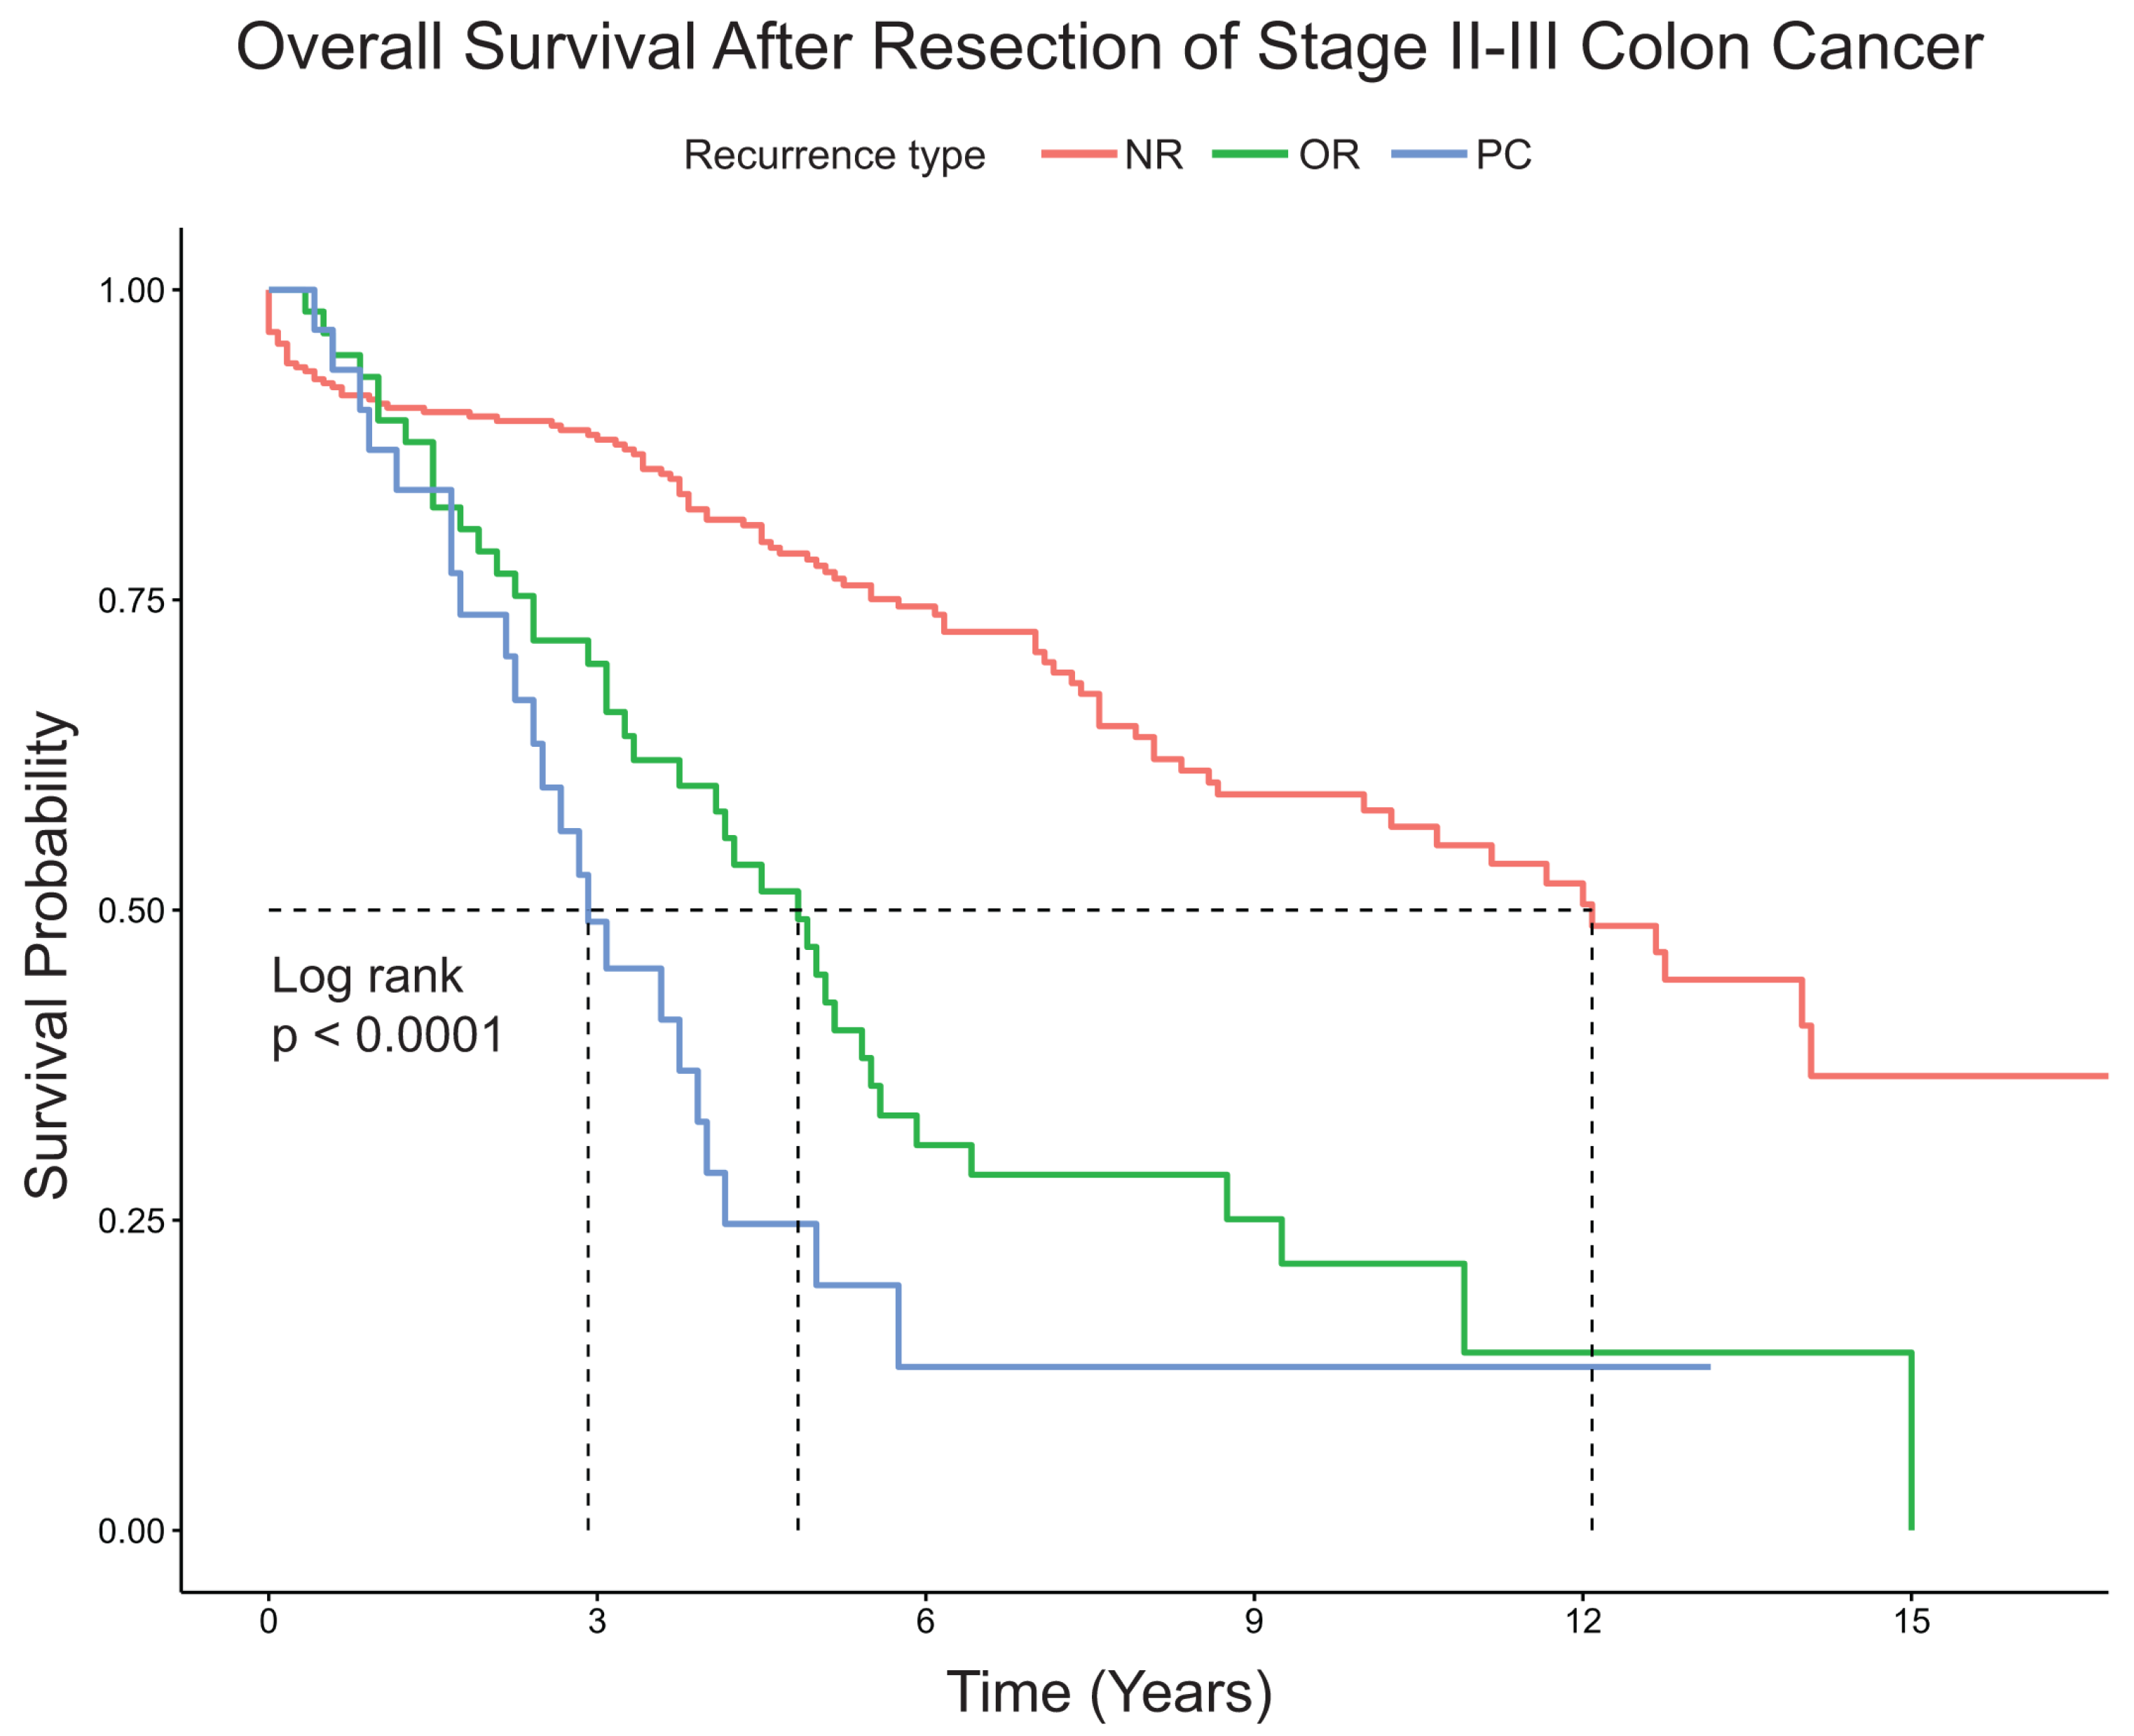Click the 0.00 tick label on y-axis
The width and height of the screenshot is (2134, 1736).
point(131,1531)
